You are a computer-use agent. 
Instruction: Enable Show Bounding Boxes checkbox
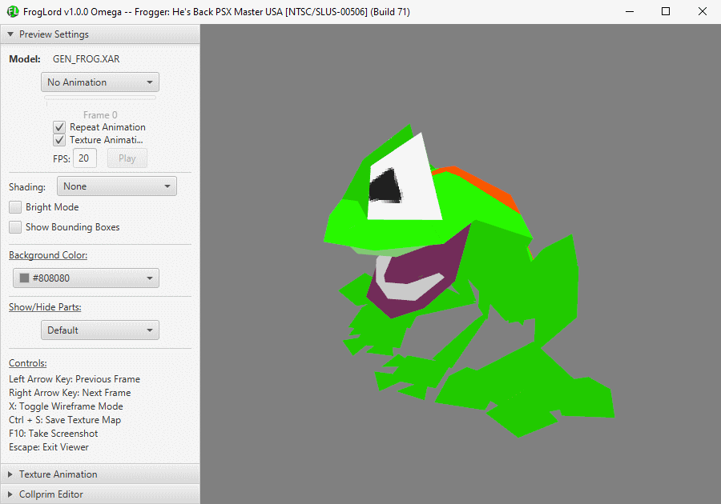15,227
